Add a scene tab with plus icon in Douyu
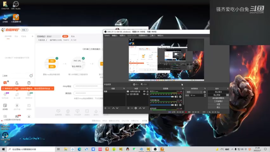 (x=32, y=36)
